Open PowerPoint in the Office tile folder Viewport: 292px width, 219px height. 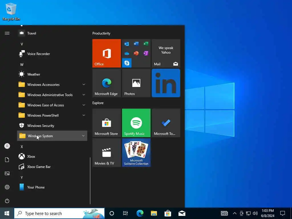coord(136,53)
